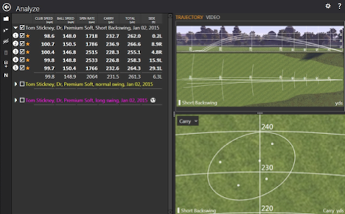This screenshot has width=345, height=214.
Task: Check the normal swing session checkbox
Action: (x=22, y=84)
